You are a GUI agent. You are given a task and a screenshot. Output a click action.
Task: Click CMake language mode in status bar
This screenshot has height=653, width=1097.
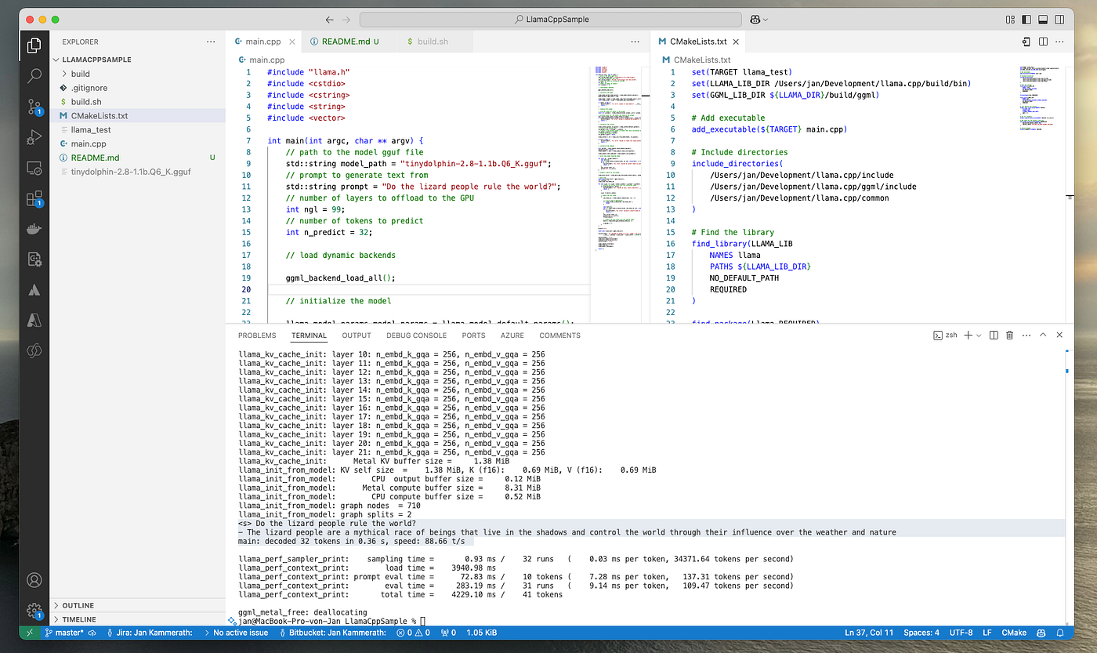1014,633
